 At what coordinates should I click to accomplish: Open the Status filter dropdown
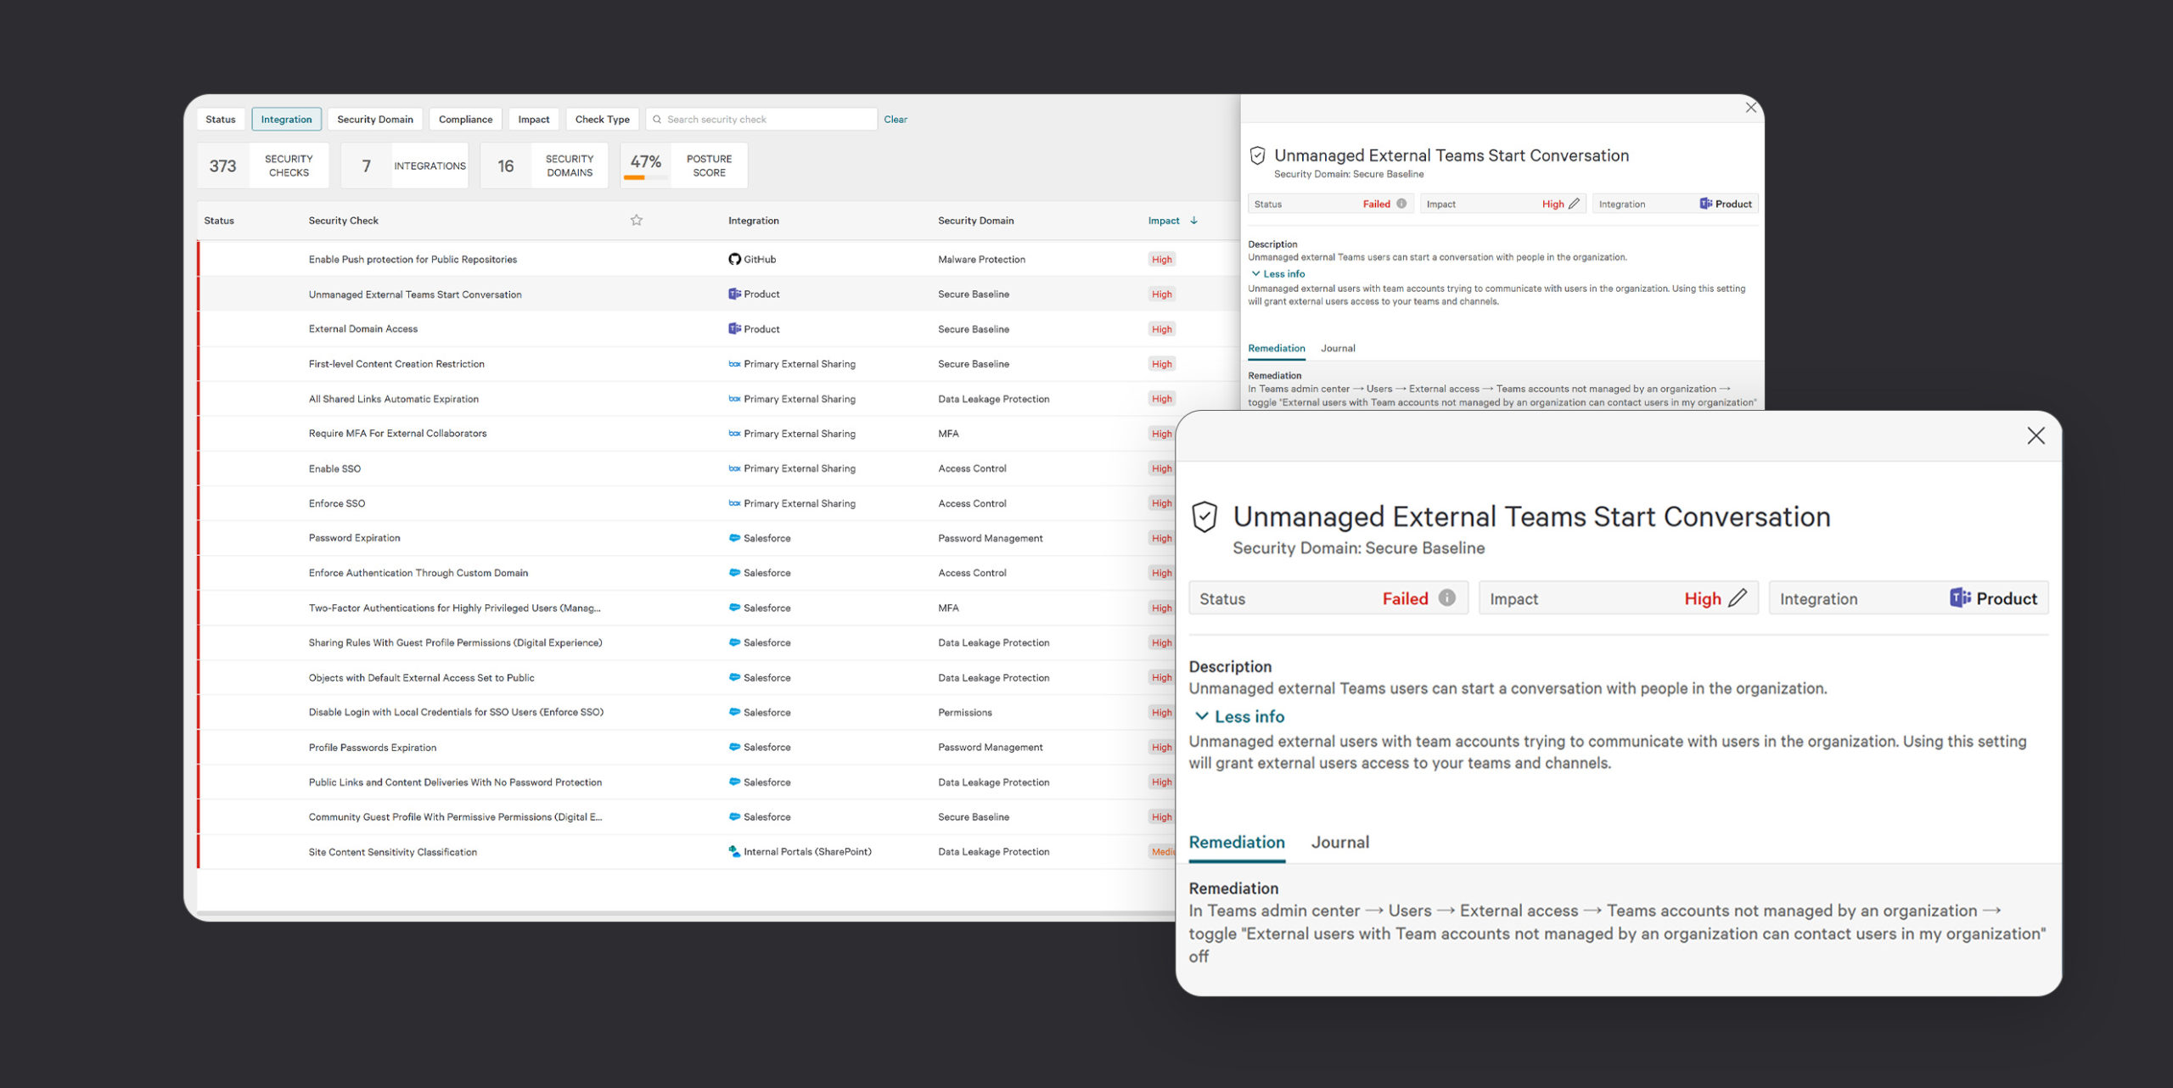click(221, 120)
